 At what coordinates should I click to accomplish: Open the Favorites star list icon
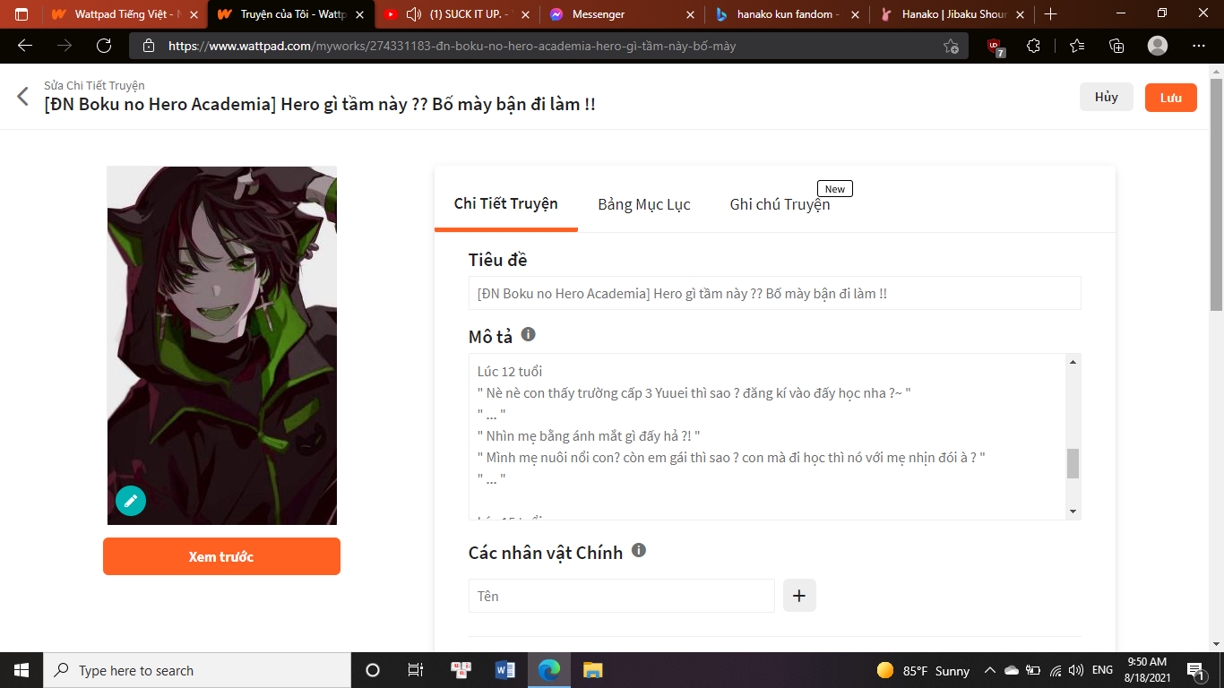point(1076,46)
